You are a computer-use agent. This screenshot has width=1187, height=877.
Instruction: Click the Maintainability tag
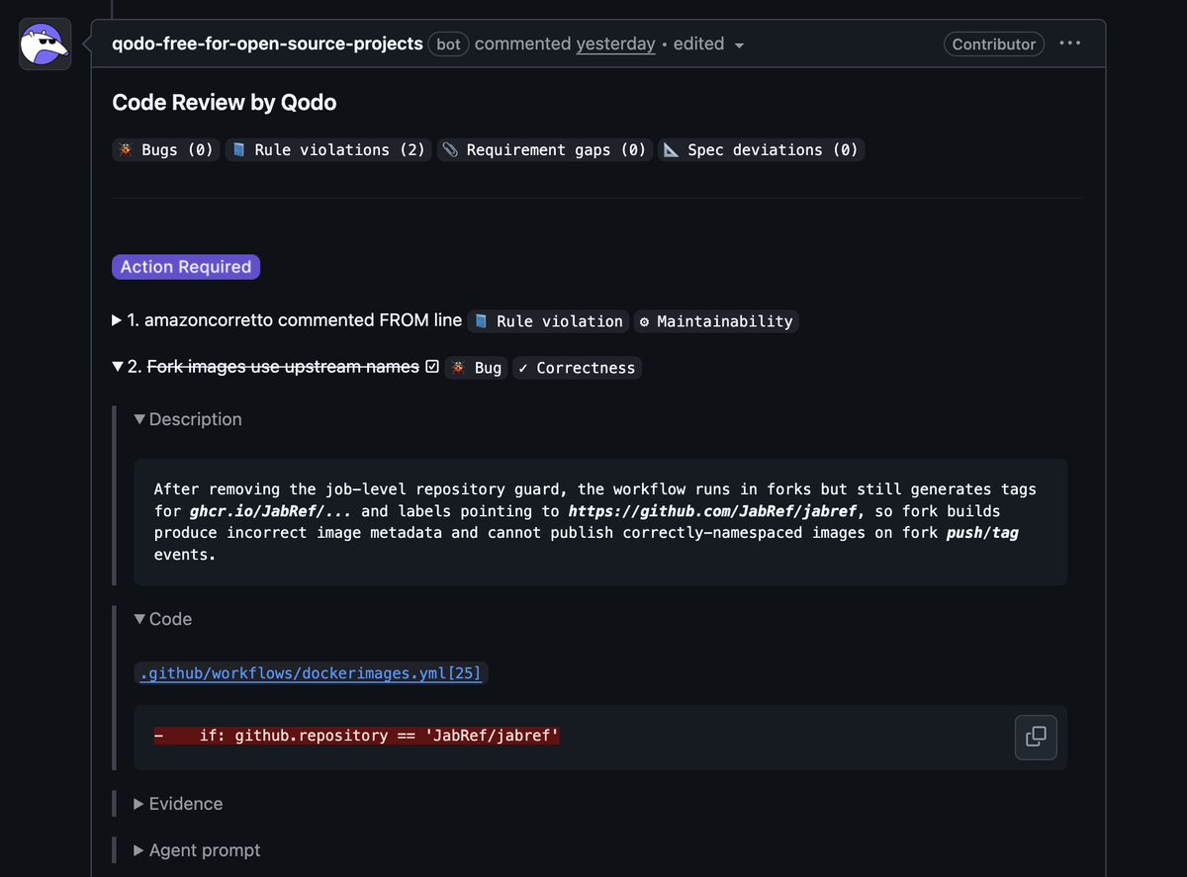click(716, 321)
